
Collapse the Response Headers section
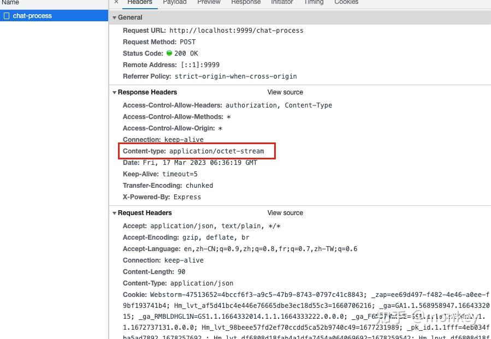tap(115, 92)
